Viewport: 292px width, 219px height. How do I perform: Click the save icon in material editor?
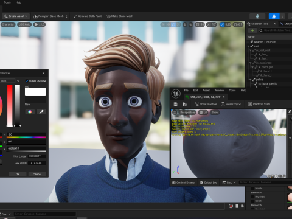[176, 104]
